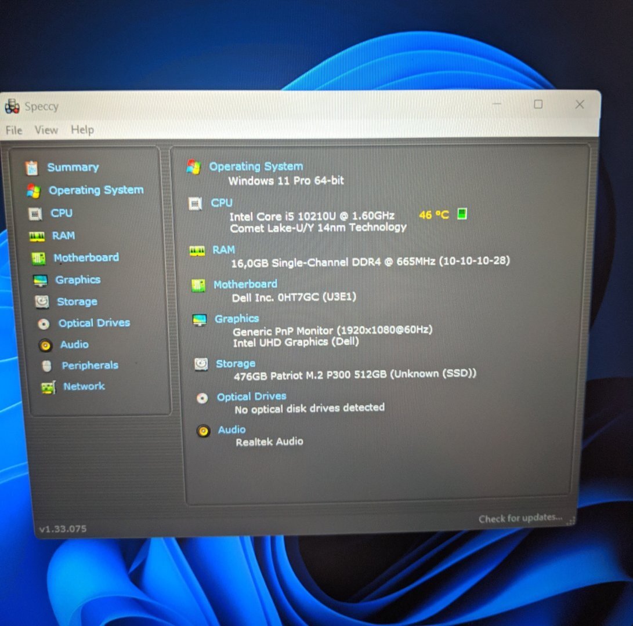Click the RAM stick icon in sidebar
Viewport: 633px width, 626px height.
pos(37,236)
